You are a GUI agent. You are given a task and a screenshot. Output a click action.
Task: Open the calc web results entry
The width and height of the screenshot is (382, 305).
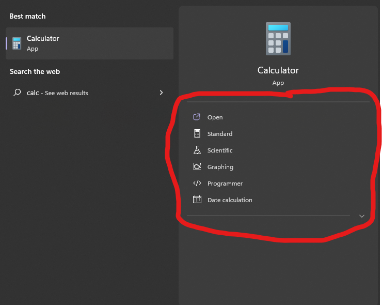(90, 93)
